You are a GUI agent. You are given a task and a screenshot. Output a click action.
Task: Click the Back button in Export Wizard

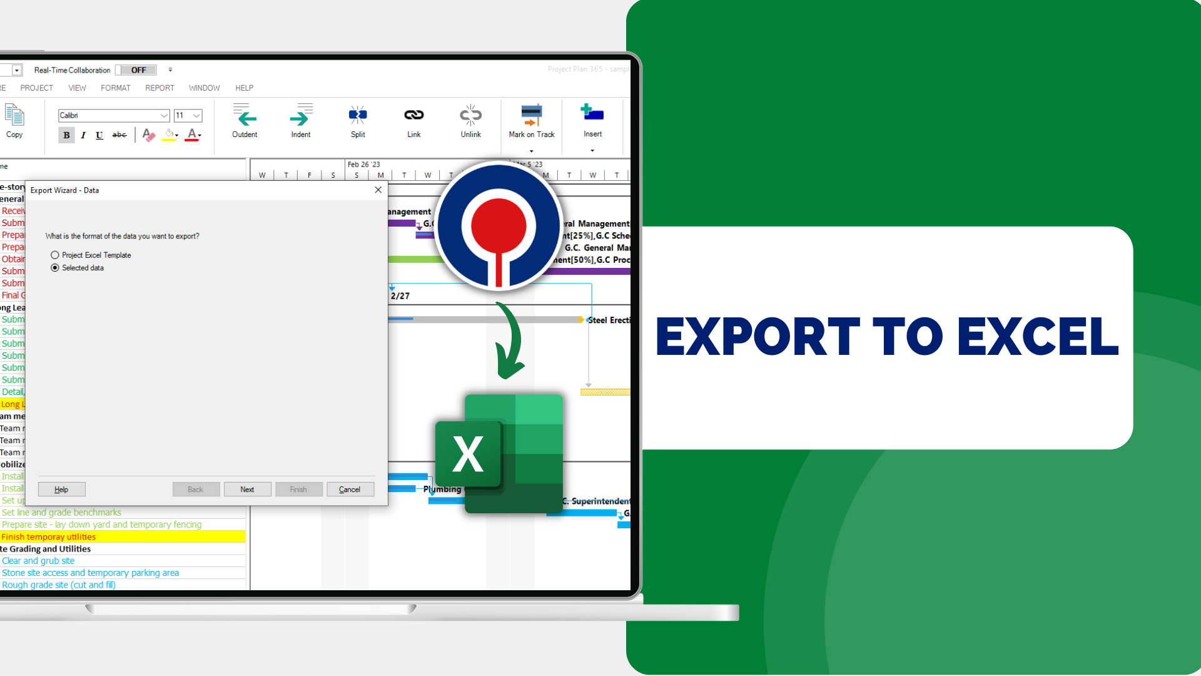195,489
